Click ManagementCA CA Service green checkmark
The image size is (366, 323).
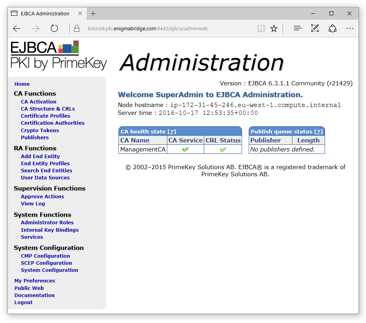(185, 150)
